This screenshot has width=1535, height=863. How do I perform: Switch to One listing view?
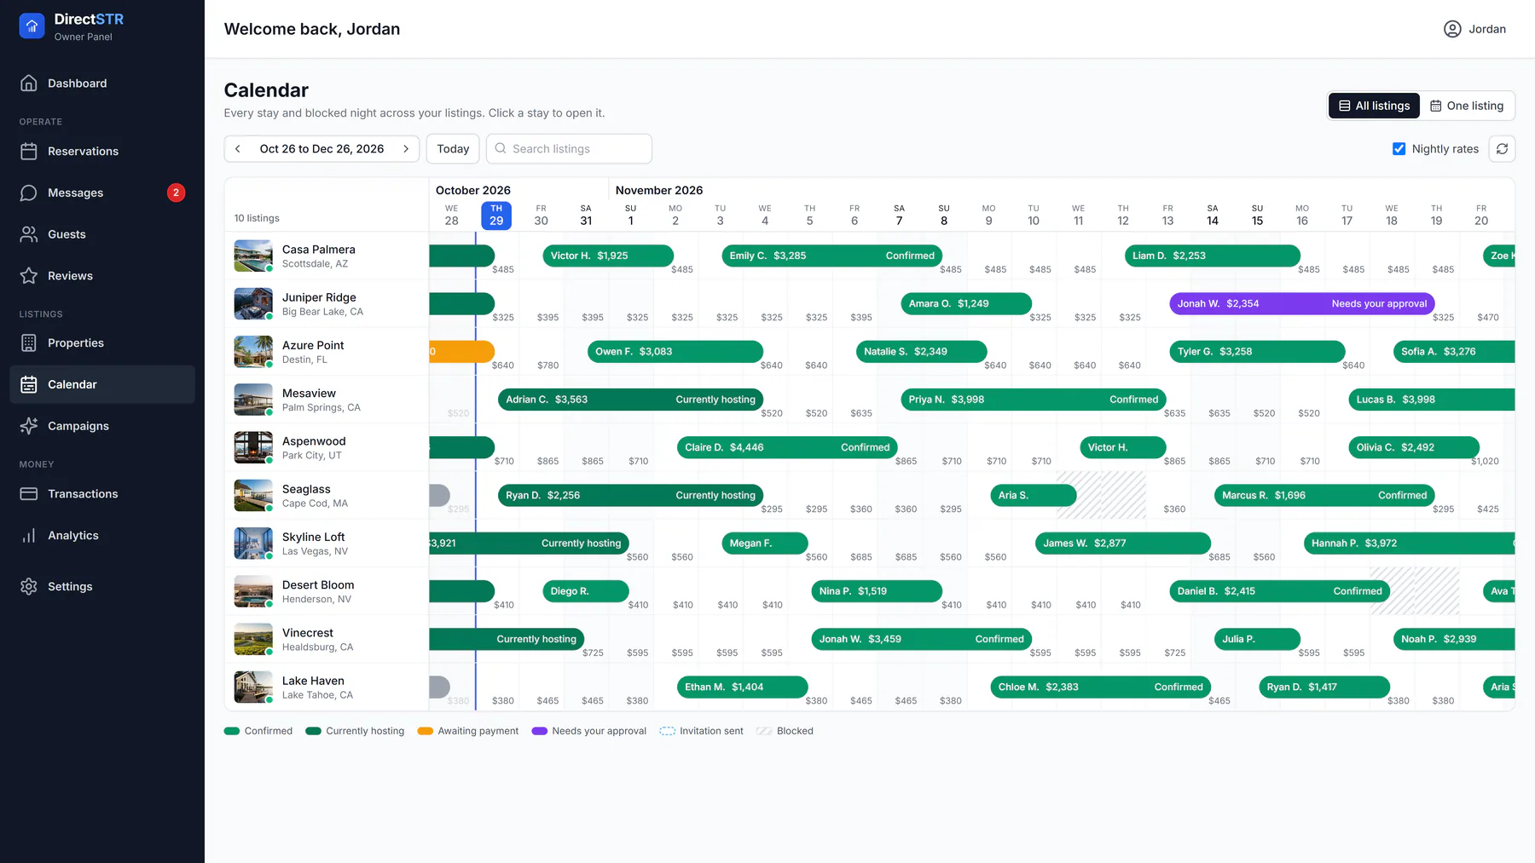(x=1467, y=106)
